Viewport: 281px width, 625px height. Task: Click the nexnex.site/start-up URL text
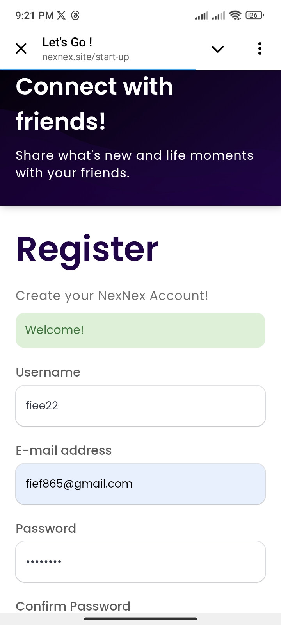[x=85, y=57]
